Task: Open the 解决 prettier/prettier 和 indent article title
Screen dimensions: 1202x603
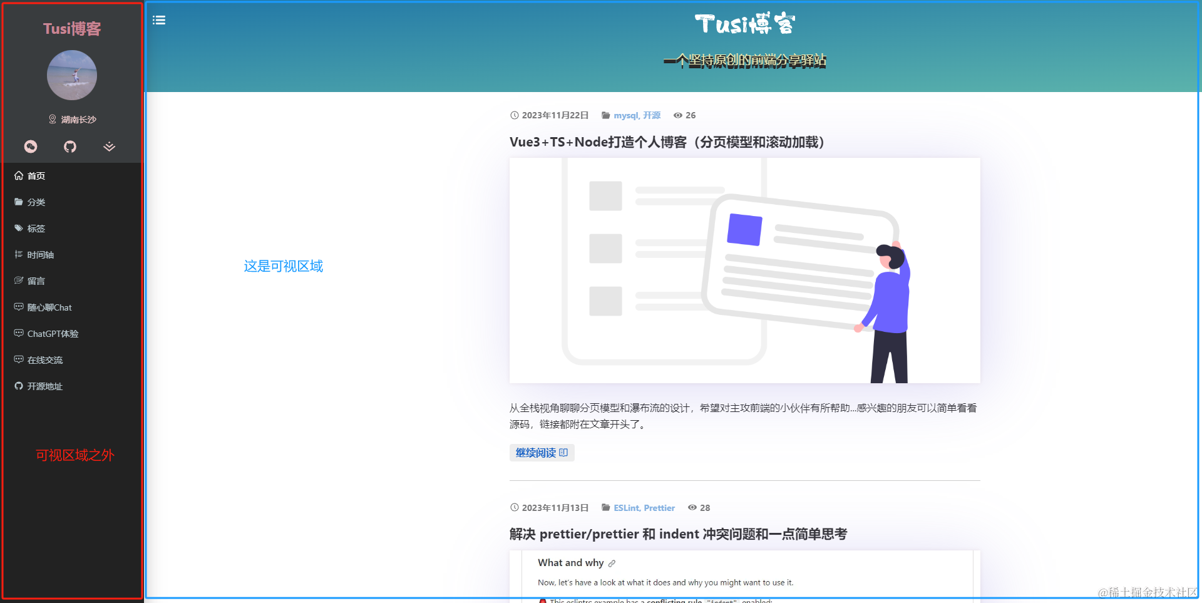Action: click(x=678, y=534)
